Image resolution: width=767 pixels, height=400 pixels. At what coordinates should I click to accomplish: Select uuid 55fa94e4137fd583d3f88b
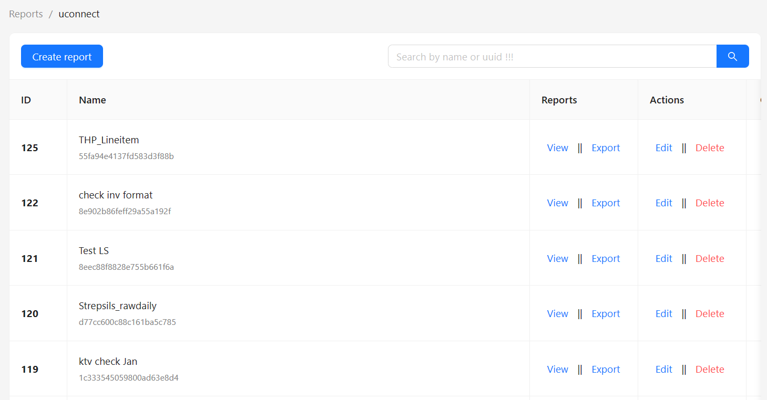[126, 156]
